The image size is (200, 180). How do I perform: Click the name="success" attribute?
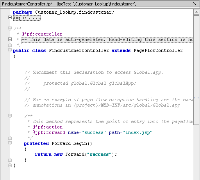pyautogui.click(x=87, y=132)
